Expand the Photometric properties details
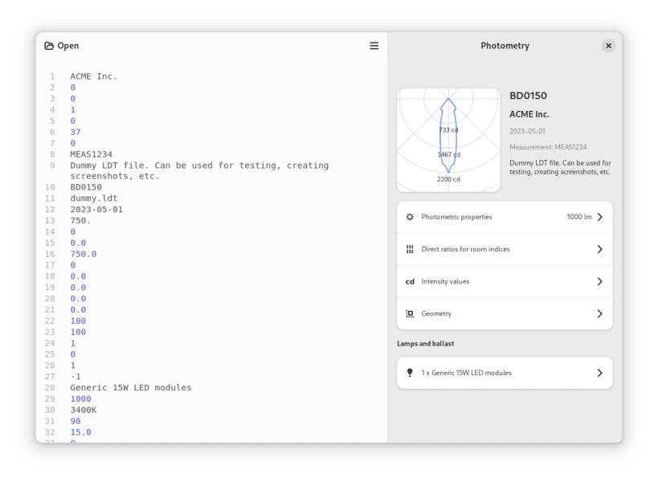The image size is (658, 482). click(x=599, y=217)
